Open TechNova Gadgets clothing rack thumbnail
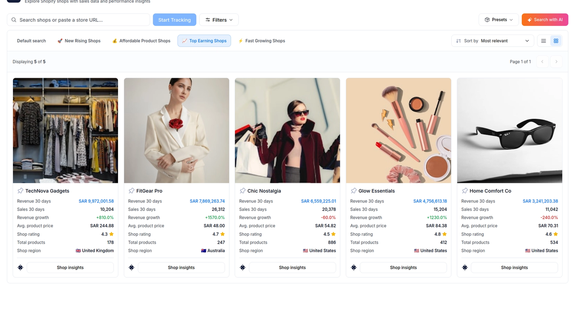The width and height of the screenshot is (576, 324). tap(65, 131)
